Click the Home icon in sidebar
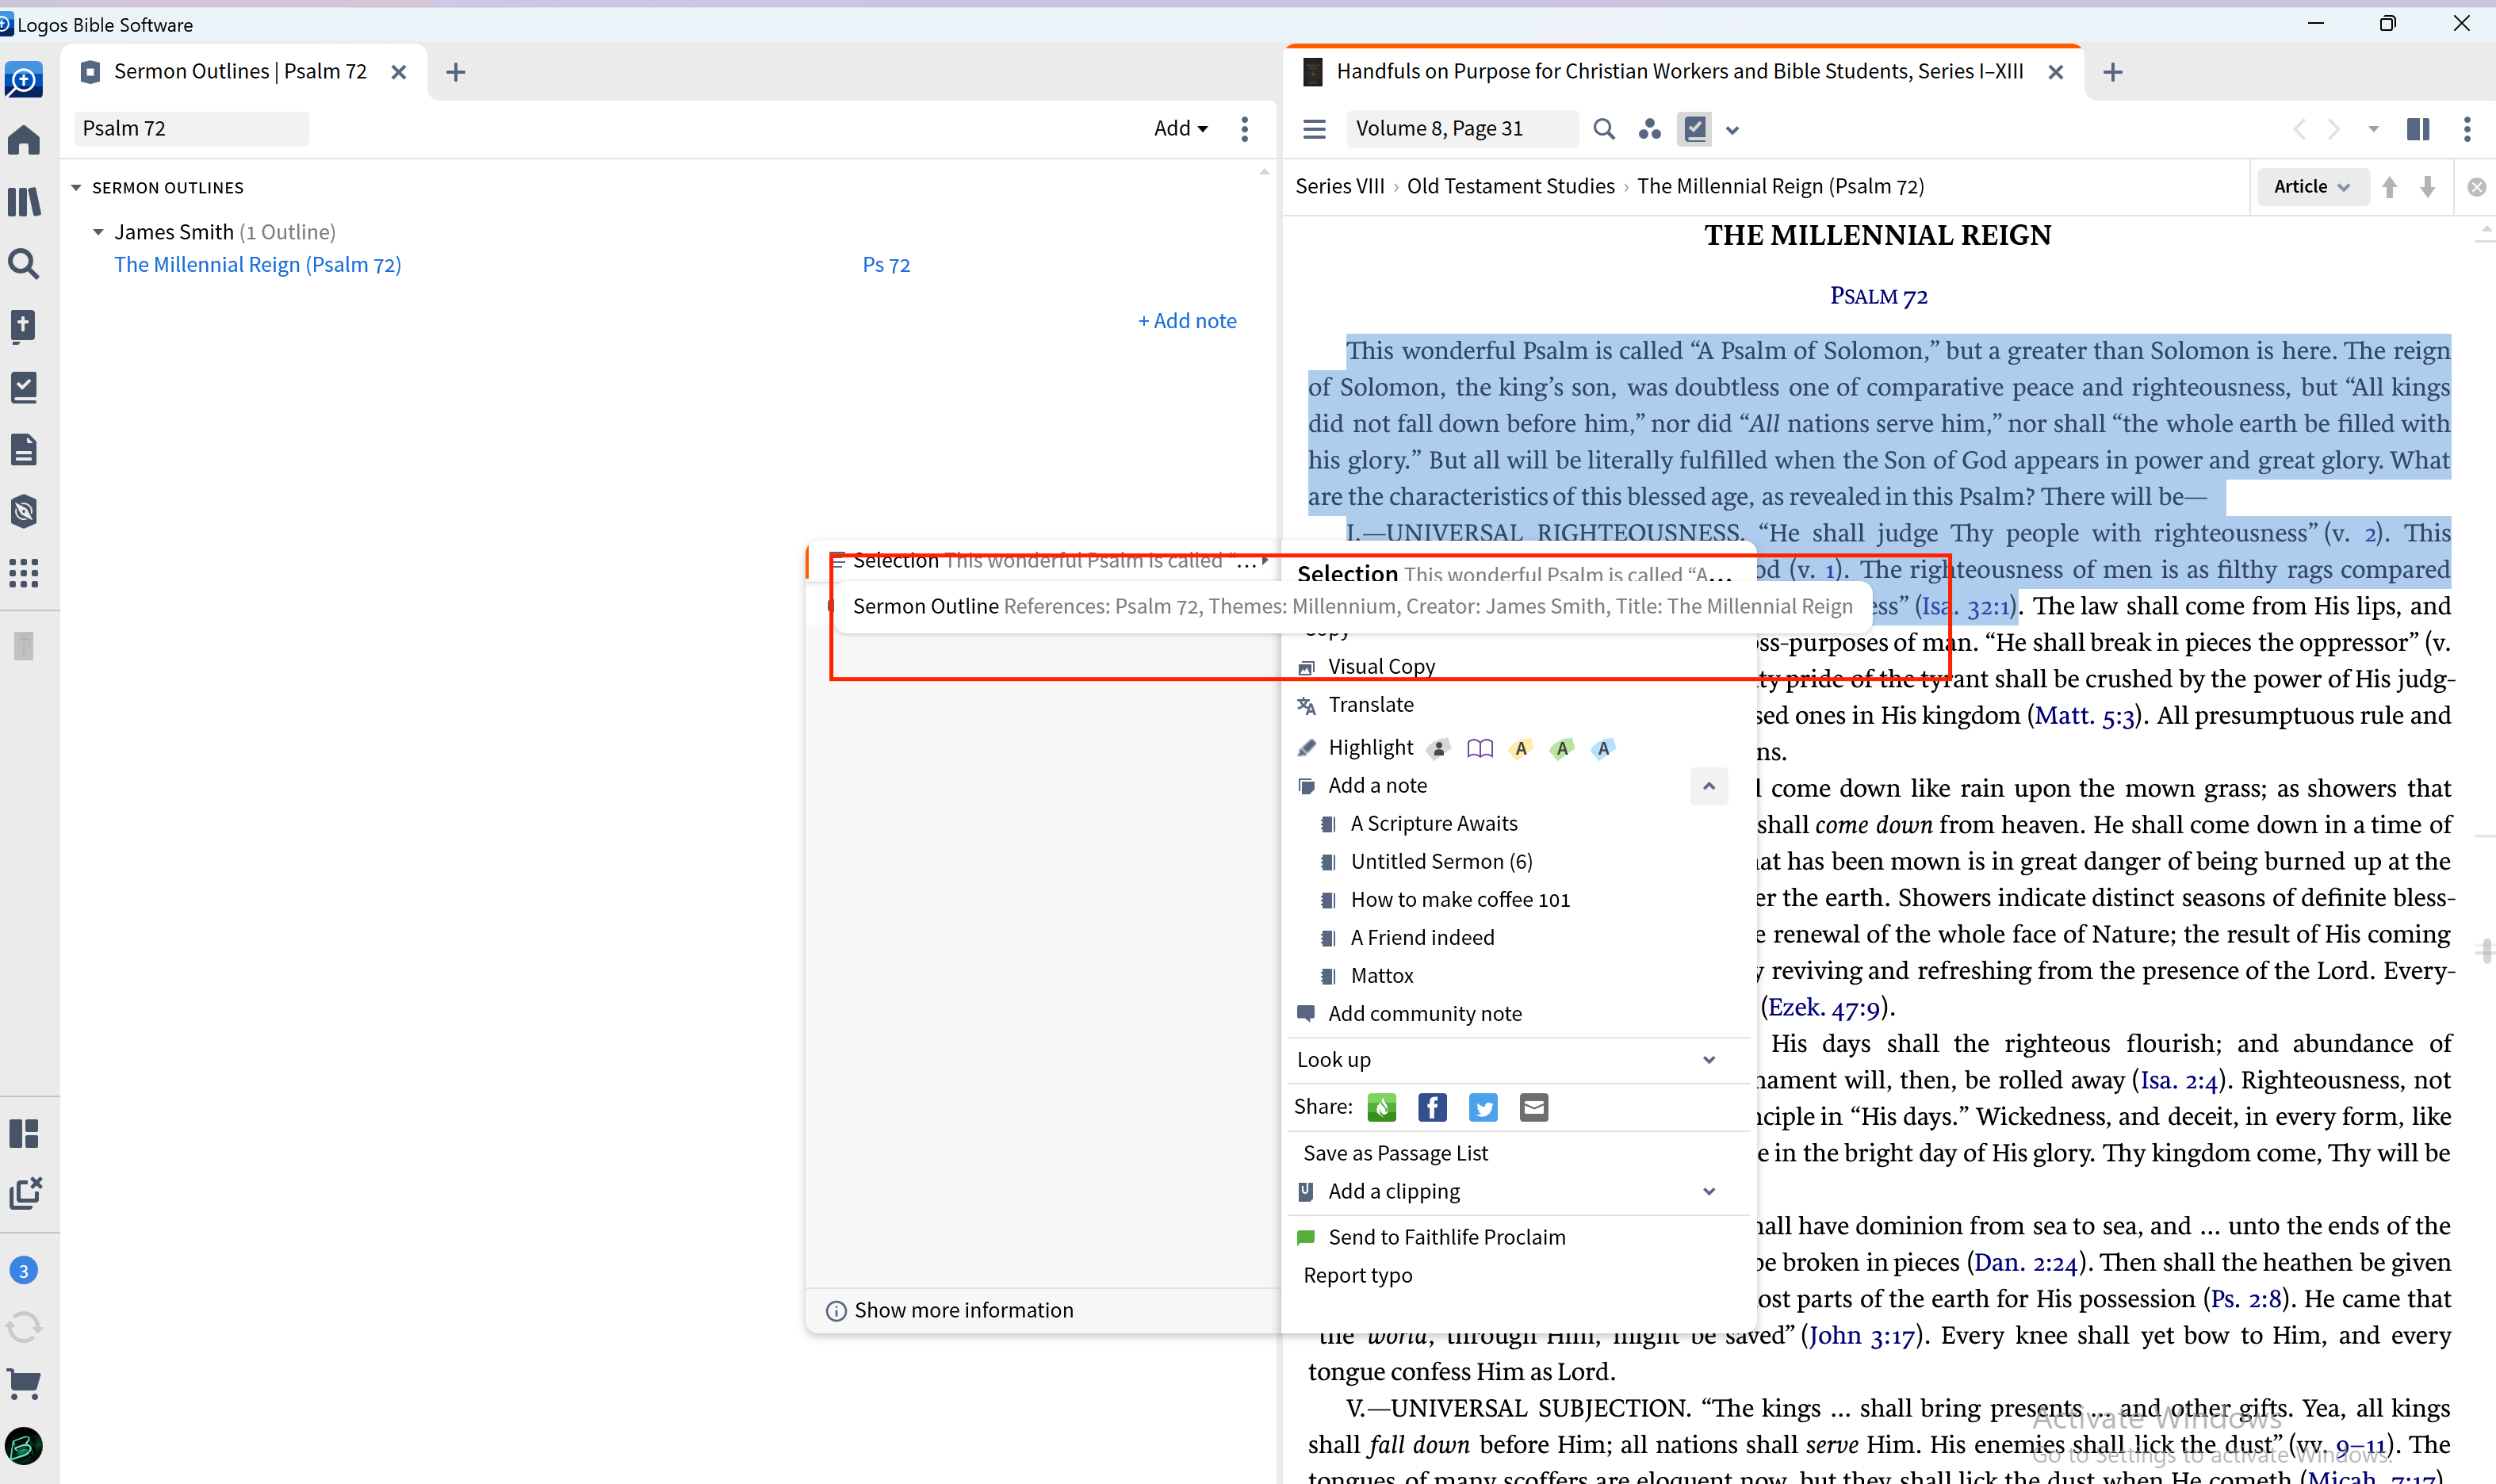Screen dimensions: 2496x1484 point(24,140)
